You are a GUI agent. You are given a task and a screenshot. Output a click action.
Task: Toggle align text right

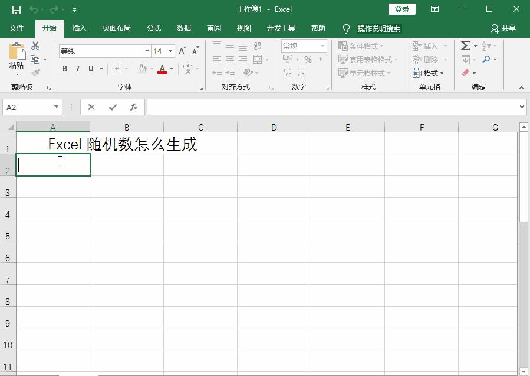(243, 59)
